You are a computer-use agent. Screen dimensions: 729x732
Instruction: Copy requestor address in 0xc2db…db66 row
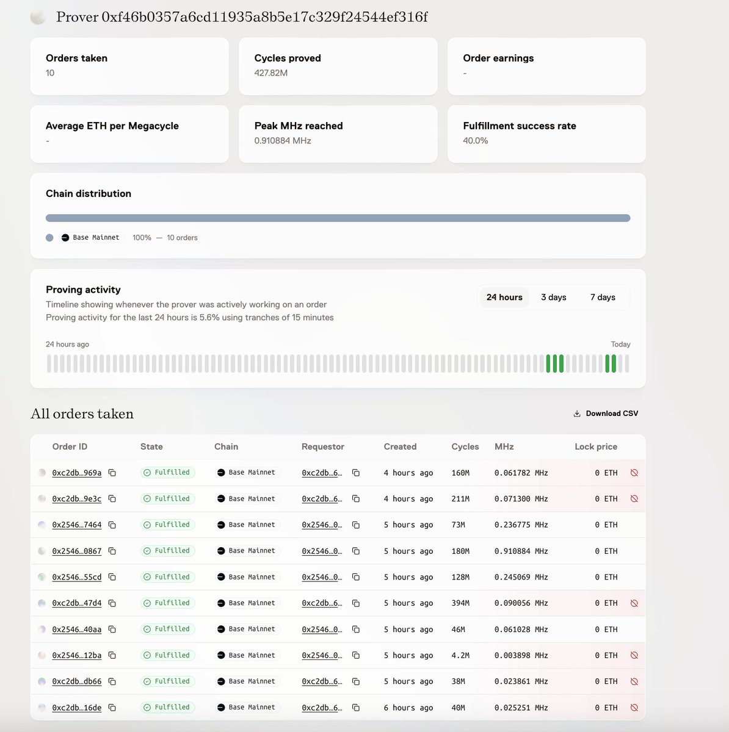(x=356, y=681)
